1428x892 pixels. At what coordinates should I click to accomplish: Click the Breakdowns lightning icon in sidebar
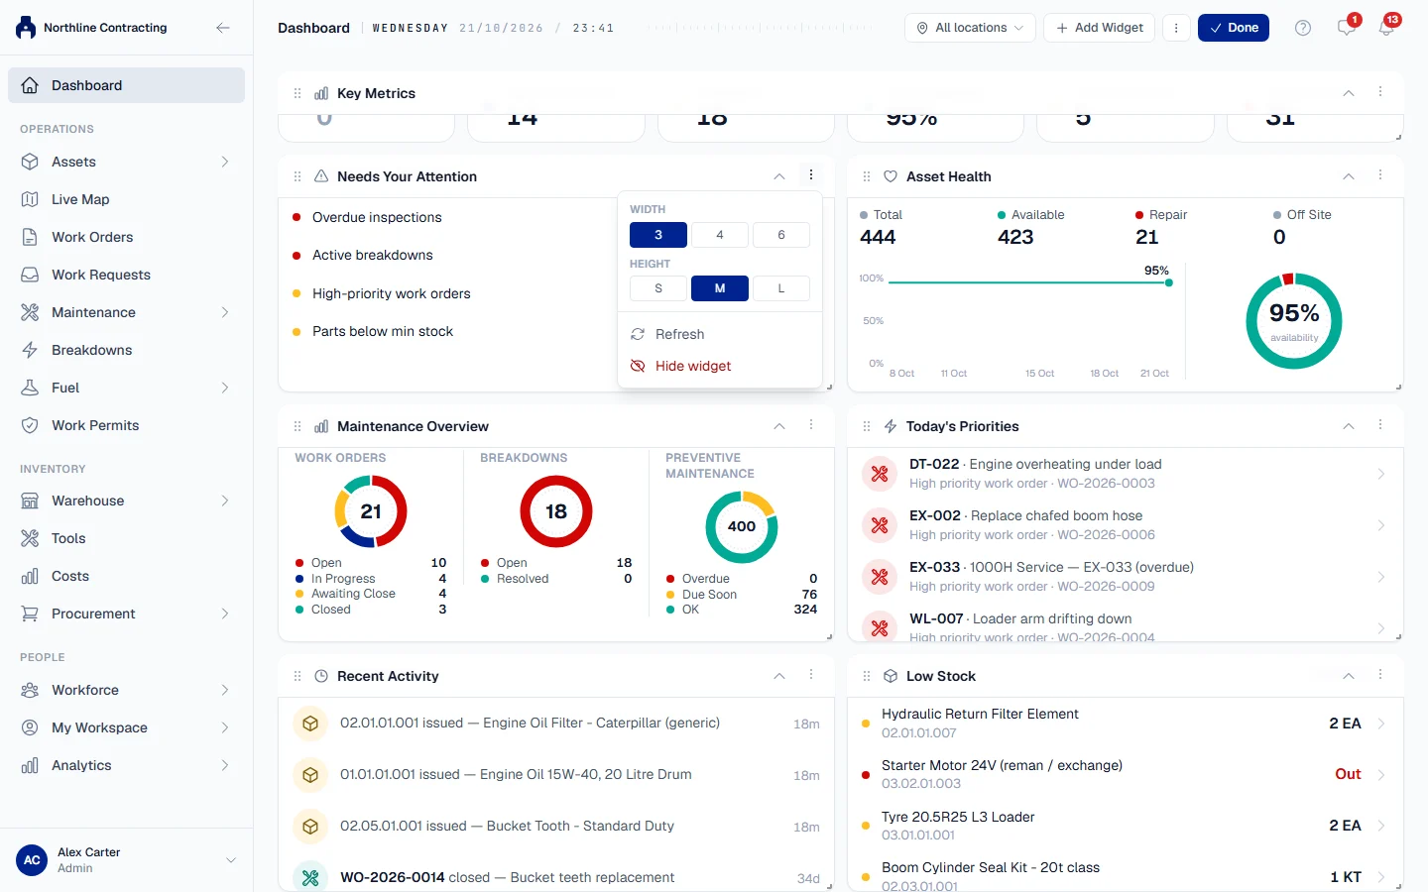point(30,350)
